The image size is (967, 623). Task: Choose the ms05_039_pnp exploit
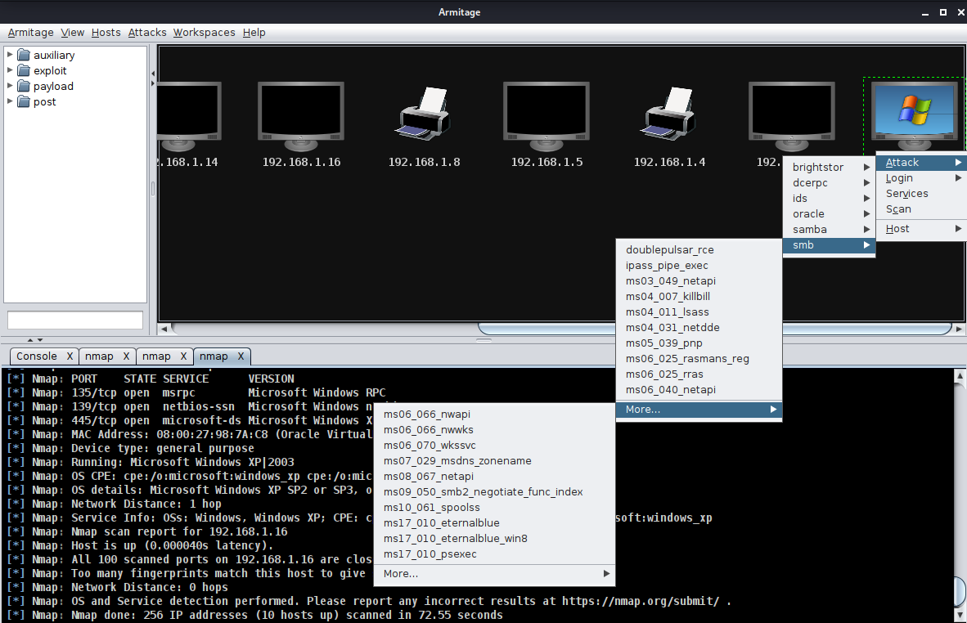(x=699, y=343)
